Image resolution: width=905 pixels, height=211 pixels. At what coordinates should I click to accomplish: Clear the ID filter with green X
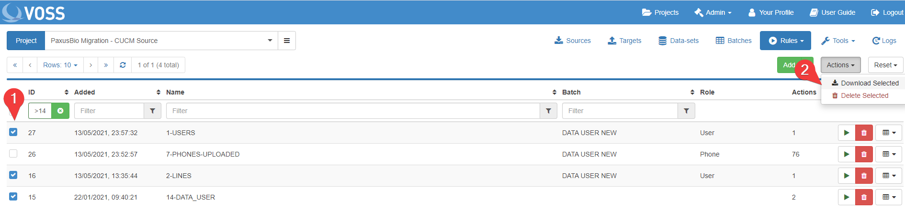click(60, 111)
